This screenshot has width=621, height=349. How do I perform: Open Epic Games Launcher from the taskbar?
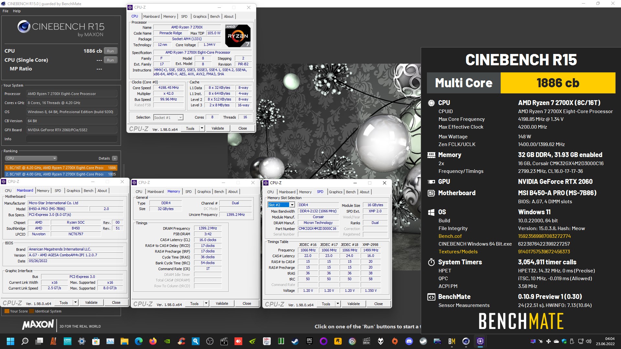pos(310,341)
